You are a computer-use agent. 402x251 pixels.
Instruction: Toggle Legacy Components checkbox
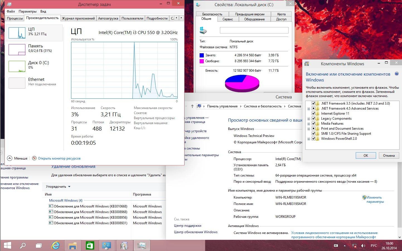(x=313, y=119)
